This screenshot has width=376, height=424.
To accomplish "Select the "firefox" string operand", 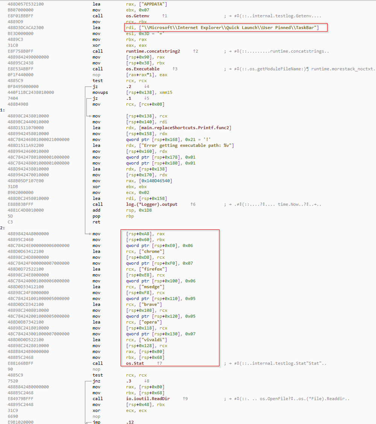I will [x=153, y=269].
